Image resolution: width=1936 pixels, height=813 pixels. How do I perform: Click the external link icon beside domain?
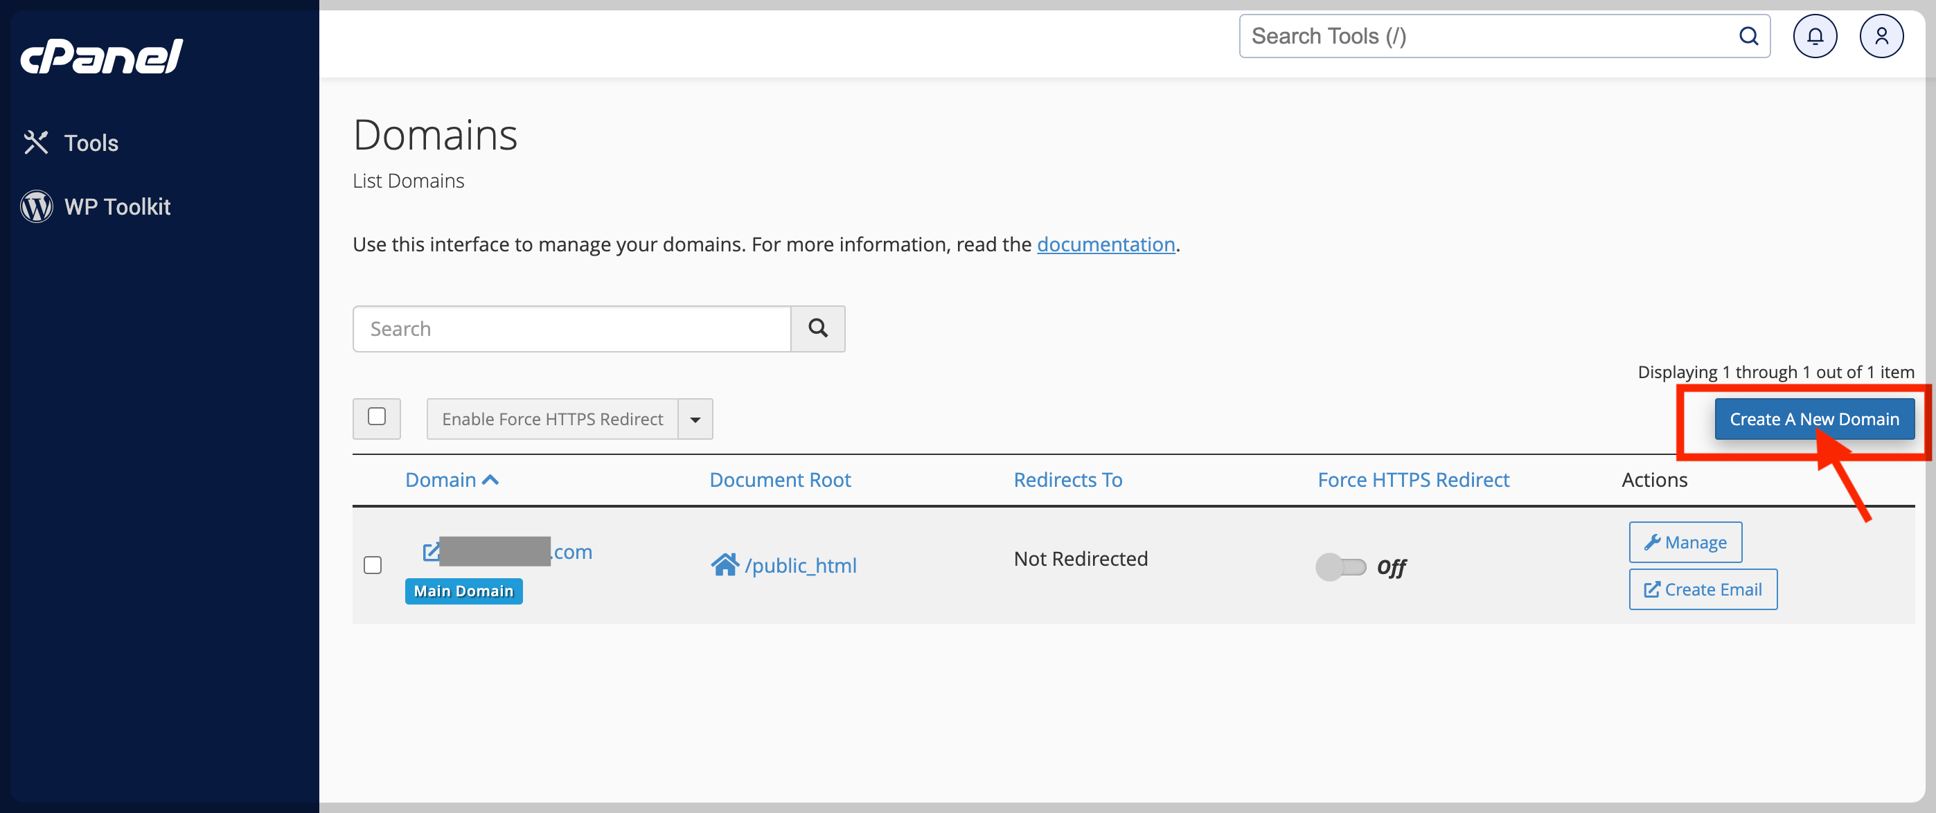tap(431, 552)
